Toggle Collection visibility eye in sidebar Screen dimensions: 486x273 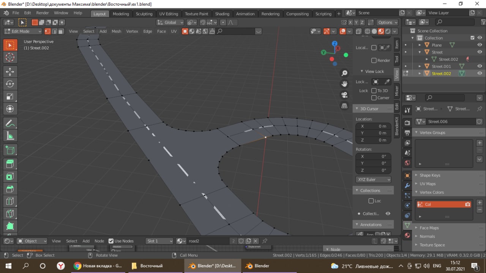click(388, 214)
